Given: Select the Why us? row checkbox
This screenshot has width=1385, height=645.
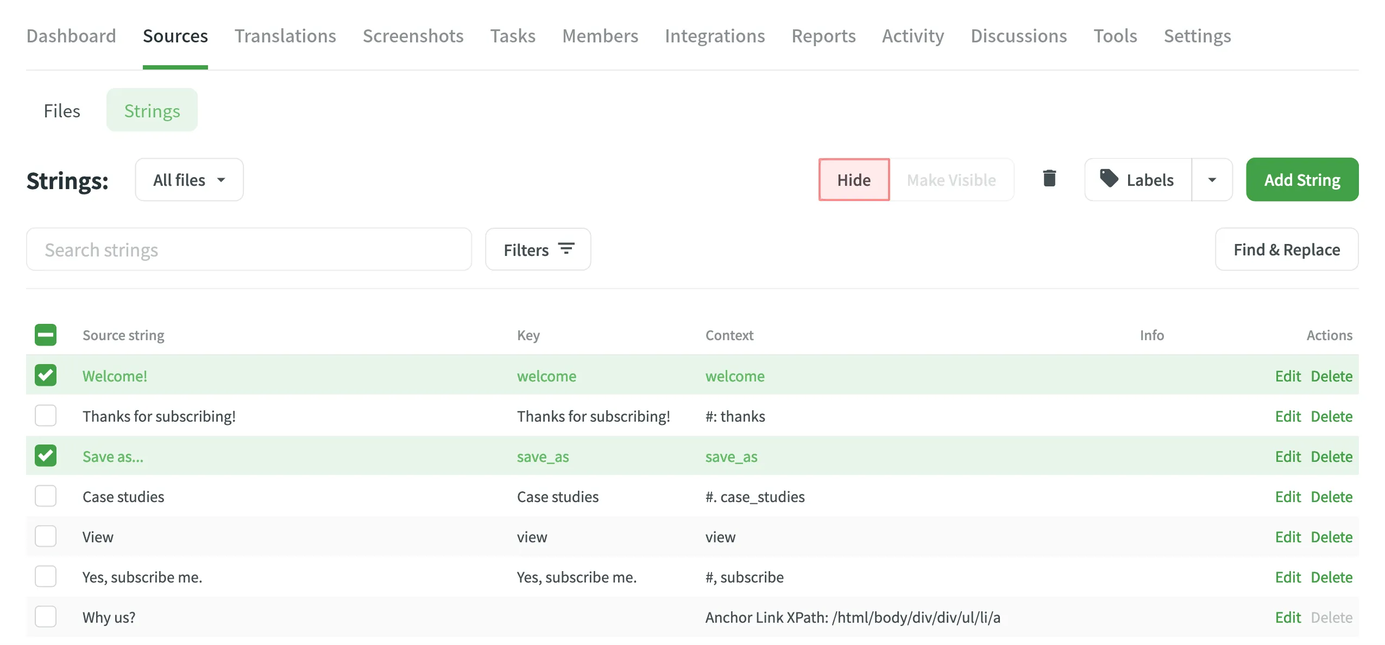Looking at the screenshot, I should click(46, 617).
